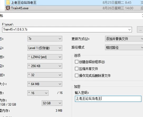The image size is (143, 117).
Task: Open the thread count 16 dropdown
Action: pos(38,93)
